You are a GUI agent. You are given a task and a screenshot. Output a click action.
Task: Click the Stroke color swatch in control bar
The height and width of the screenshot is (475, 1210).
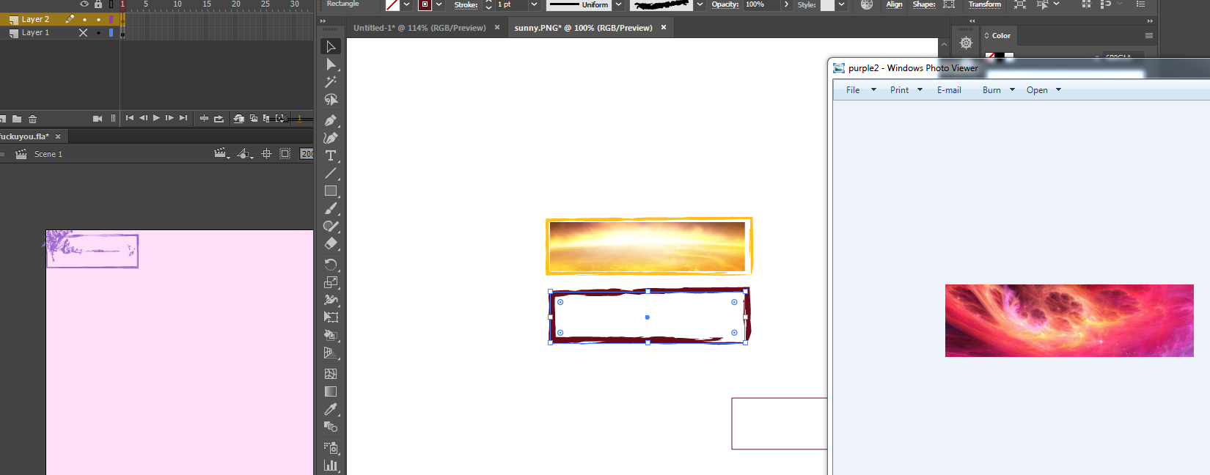pos(425,5)
